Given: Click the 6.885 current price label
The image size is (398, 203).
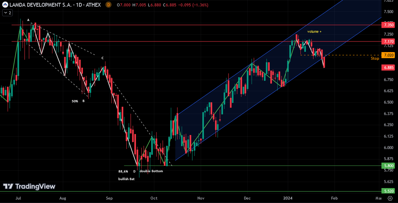Looking at the screenshot, I should (x=389, y=67).
